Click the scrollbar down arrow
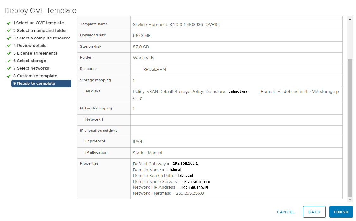The height and width of the screenshot is (221, 356). click(x=350, y=200)
